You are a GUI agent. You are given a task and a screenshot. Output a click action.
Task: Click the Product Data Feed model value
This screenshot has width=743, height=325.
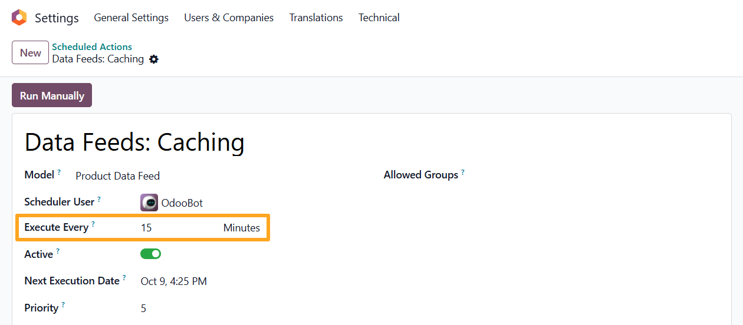click(118, 176)
